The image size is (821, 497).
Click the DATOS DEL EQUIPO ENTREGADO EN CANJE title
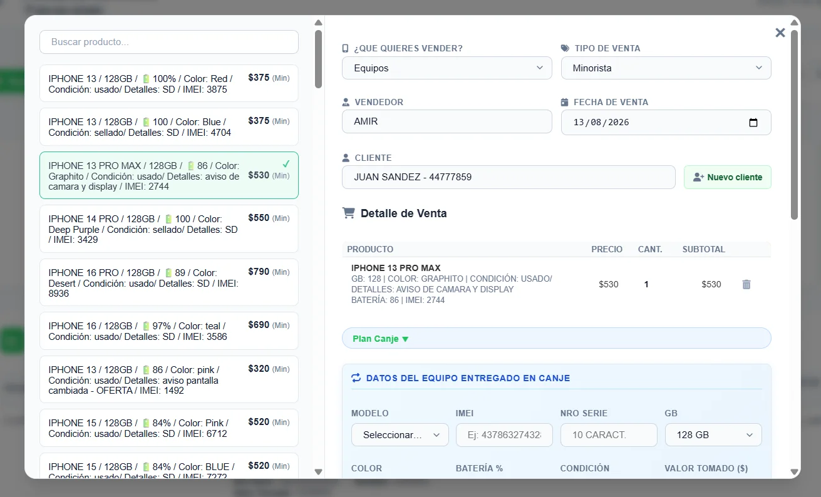click(x=468, y=378)
